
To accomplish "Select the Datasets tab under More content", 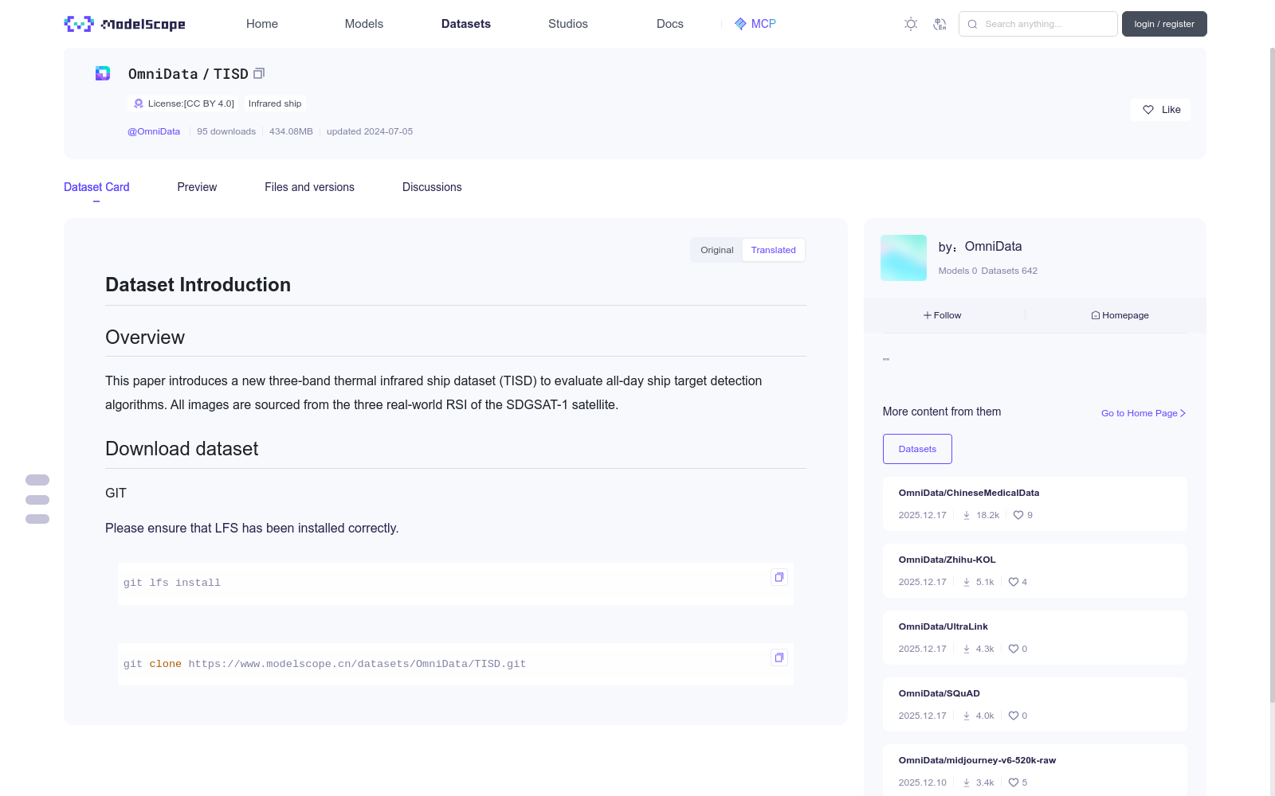I will click(x=917, y=449).
